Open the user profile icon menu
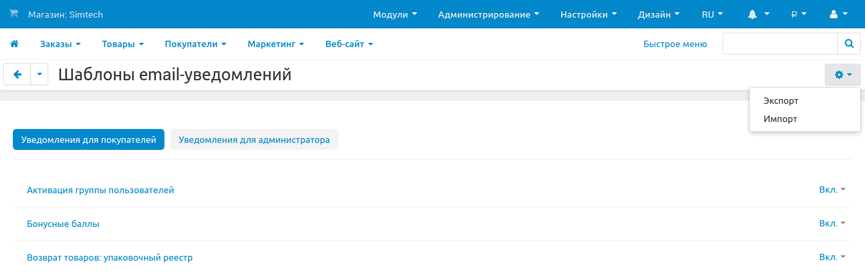 (x=838, y=14)
